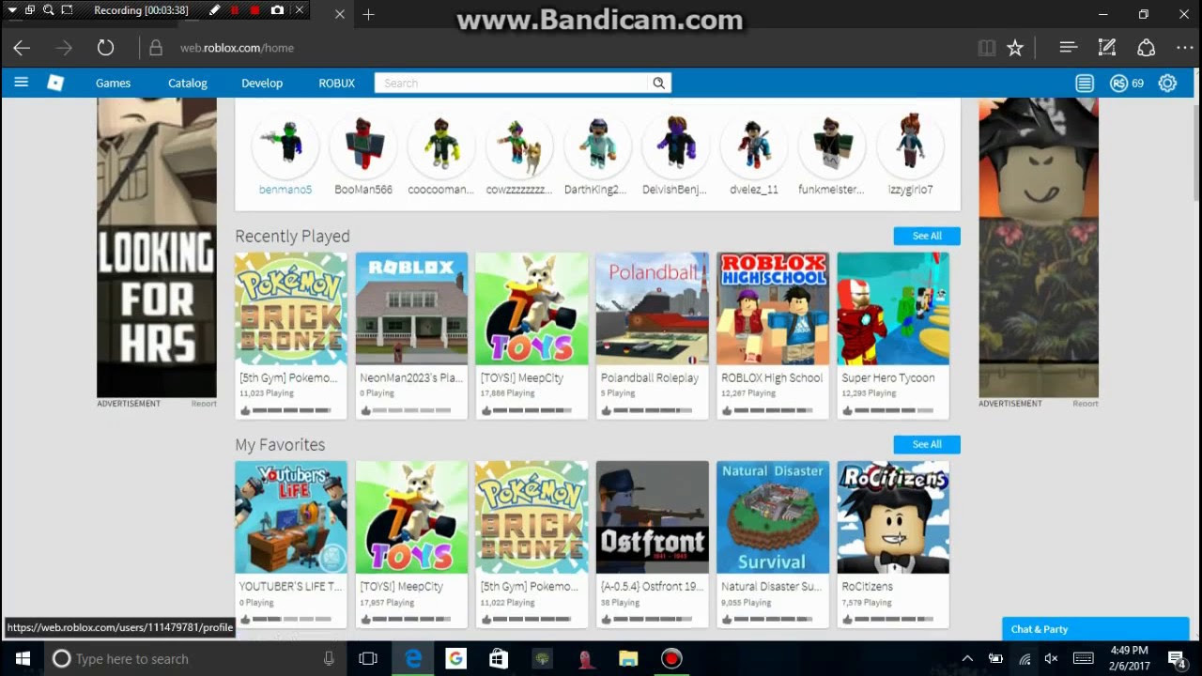The height and width of the screenshot is (676, 1202).
Task: Open Youtuber's Life favorite game tile
Action: (291, 544)
